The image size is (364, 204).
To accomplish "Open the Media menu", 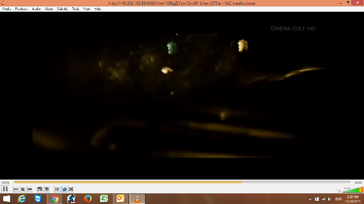I will (x=7, y=9).
